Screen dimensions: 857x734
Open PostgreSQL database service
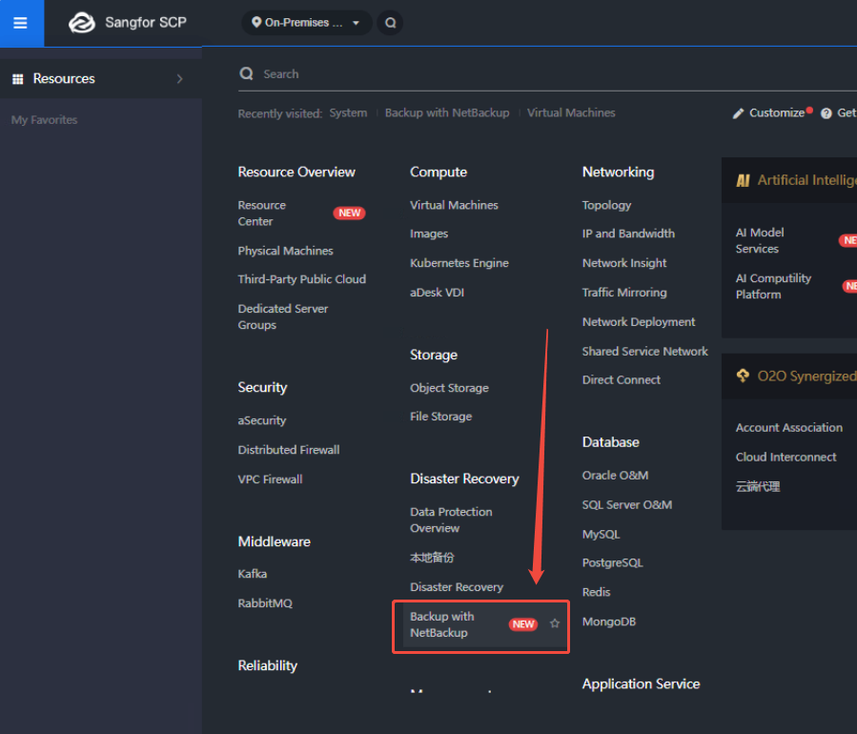coord(612,563)
